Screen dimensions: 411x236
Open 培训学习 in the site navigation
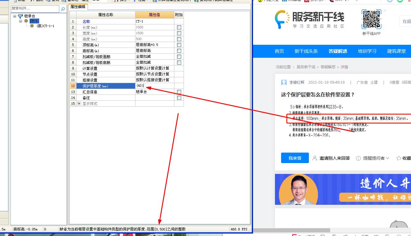(x=367, y=51)
